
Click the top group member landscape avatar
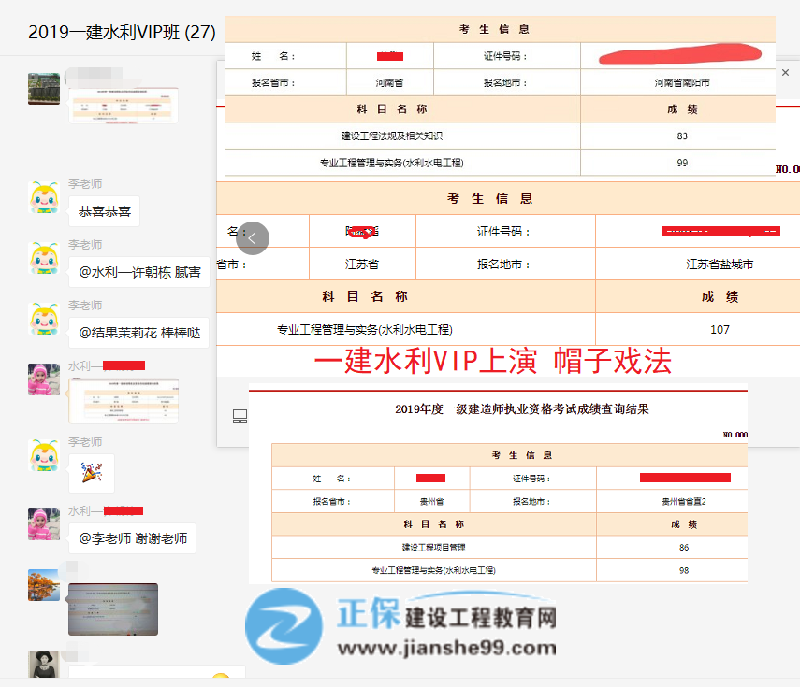point(44,89)
